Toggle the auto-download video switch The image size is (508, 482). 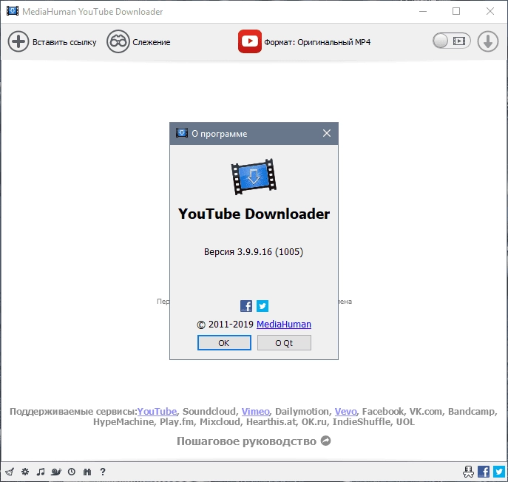coord(452,41)
